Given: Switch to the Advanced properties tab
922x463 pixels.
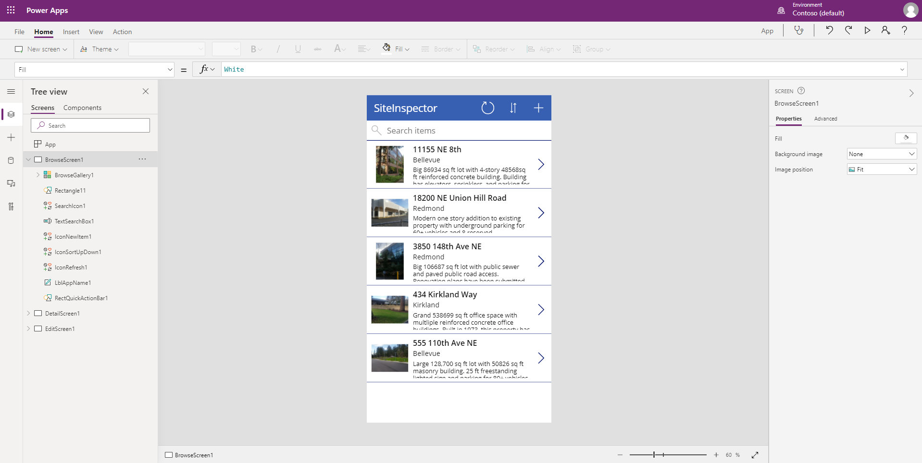Looking at the screenshot, I should 826,119.
